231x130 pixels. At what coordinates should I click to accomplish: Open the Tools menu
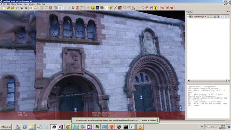[x=39, y=4]
